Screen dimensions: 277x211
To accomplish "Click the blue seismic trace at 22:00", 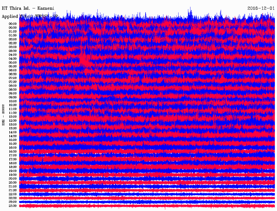I will [x=147, y=194].
